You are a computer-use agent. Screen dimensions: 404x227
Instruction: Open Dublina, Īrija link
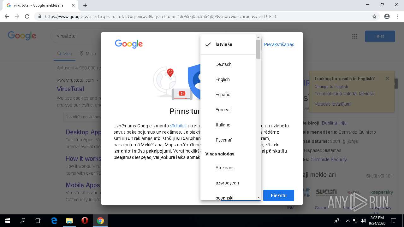pyautogui.click(x=334, y=123)
